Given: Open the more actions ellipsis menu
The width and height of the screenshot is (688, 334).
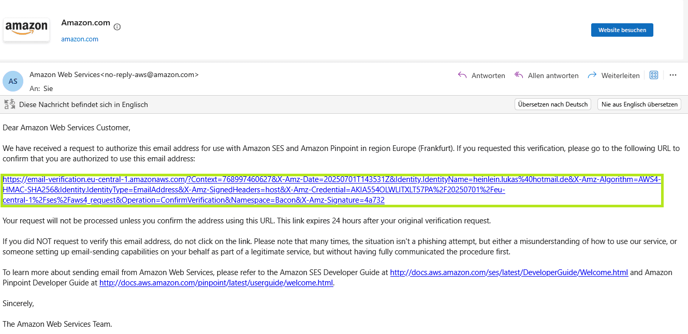Looking at the screenshot, I should [672, 75].
